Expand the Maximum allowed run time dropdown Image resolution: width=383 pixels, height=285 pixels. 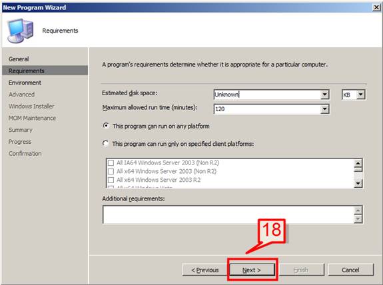pos(324,109)
